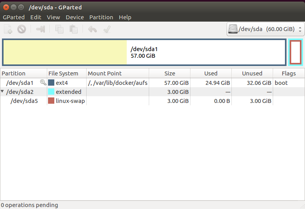Click the Used column header
This screenshot has width=305, height=209.
click(x=211, y=73)
